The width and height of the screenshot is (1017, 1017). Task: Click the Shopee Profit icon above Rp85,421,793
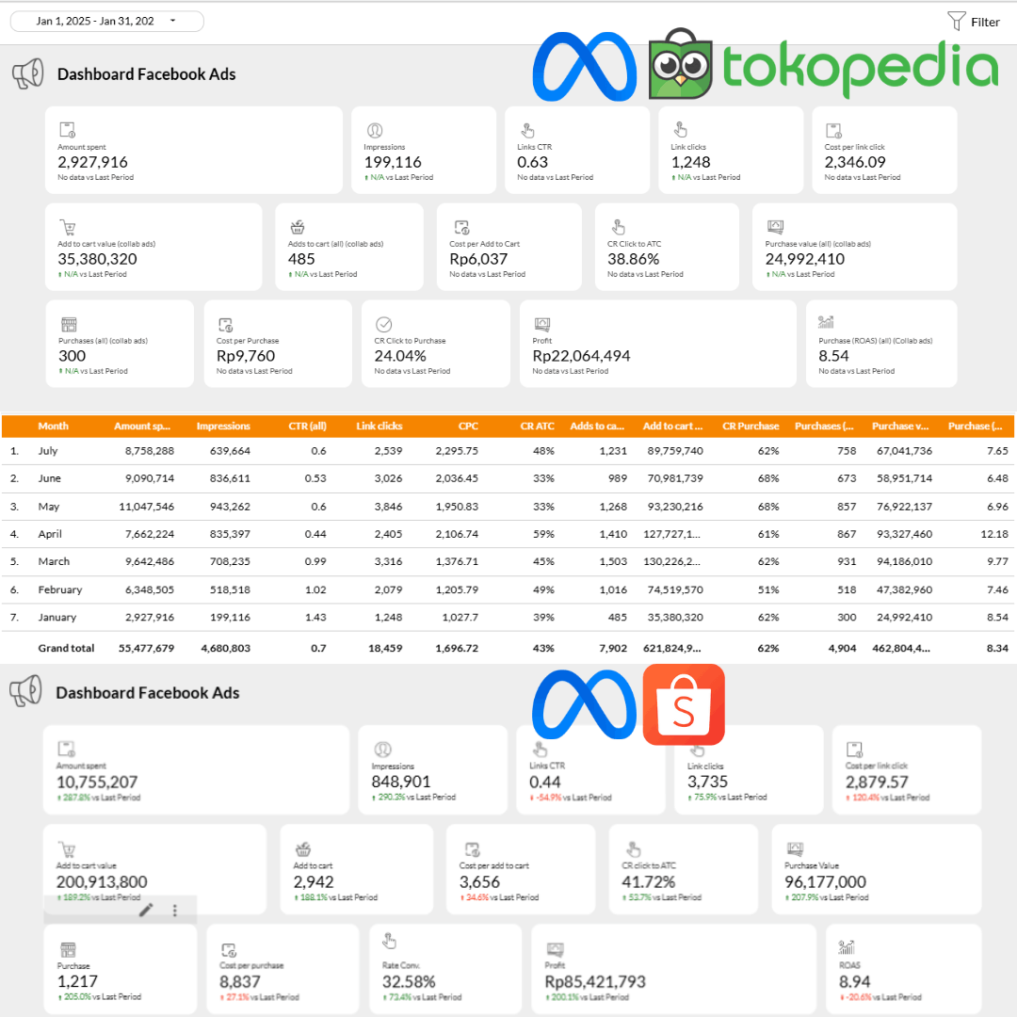tap(556, 949)
